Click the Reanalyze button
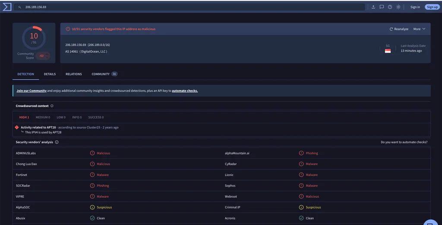The image size is (442, 225). 399,29
